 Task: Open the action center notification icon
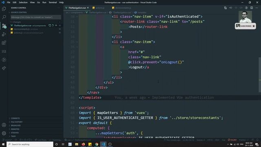257,144
